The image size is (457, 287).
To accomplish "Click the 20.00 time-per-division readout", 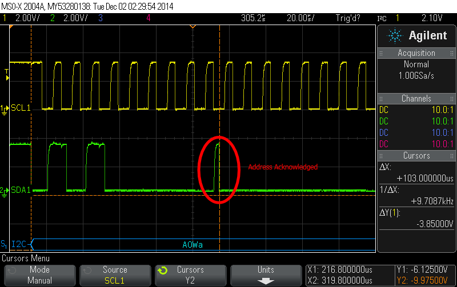I will click(x=300, y=18).
